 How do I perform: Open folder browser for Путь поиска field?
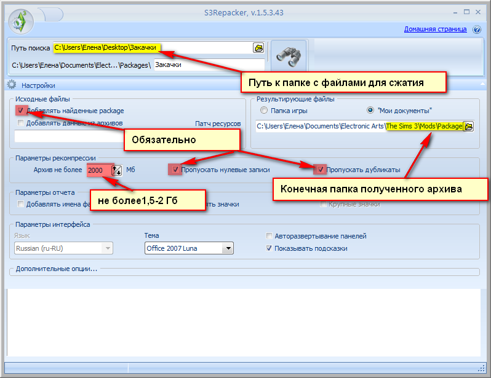(x=258, y=47)
